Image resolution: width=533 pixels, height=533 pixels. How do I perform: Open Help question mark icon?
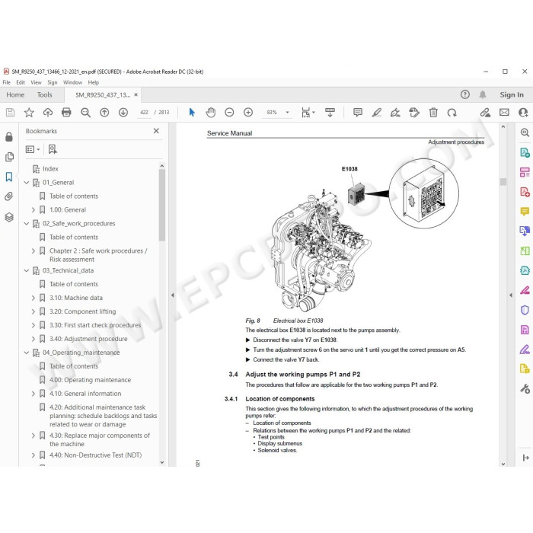465,94
